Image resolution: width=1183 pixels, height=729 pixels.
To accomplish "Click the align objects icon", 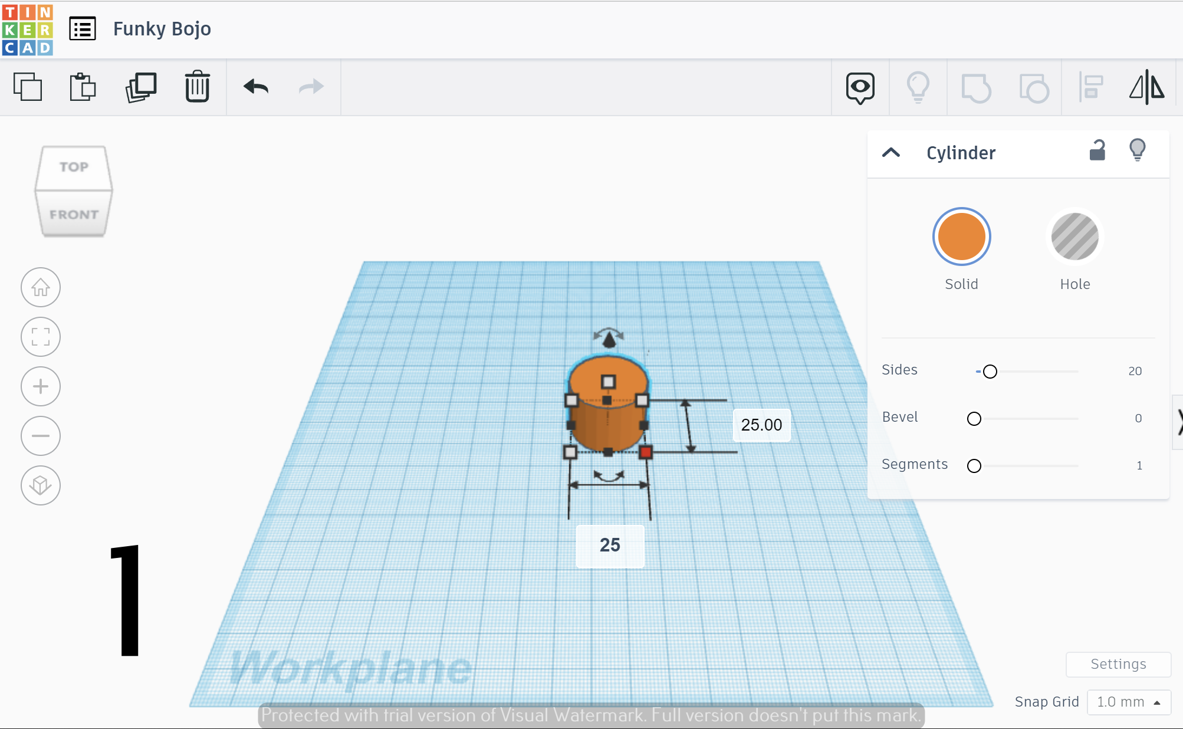I will coord(1091,86).
